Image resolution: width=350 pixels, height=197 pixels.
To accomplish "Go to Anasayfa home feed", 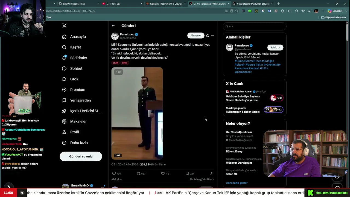I will [74, 37].
